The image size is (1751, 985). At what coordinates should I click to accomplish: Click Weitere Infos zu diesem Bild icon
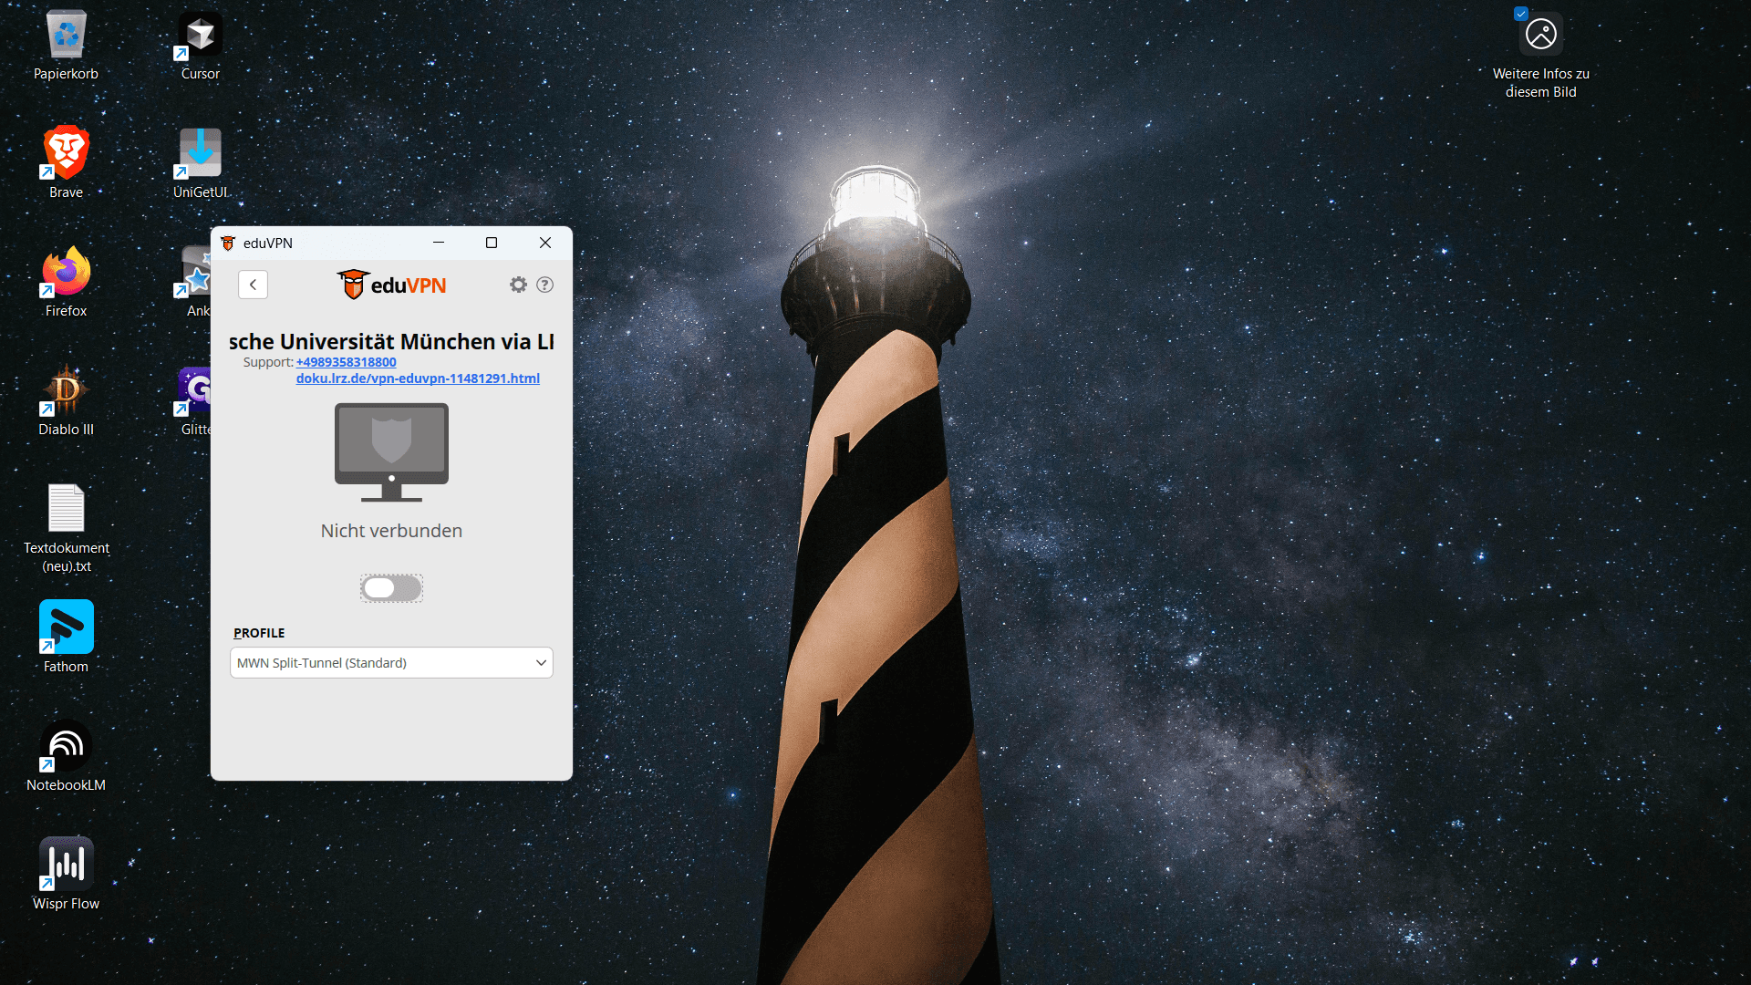[1541, 53]
